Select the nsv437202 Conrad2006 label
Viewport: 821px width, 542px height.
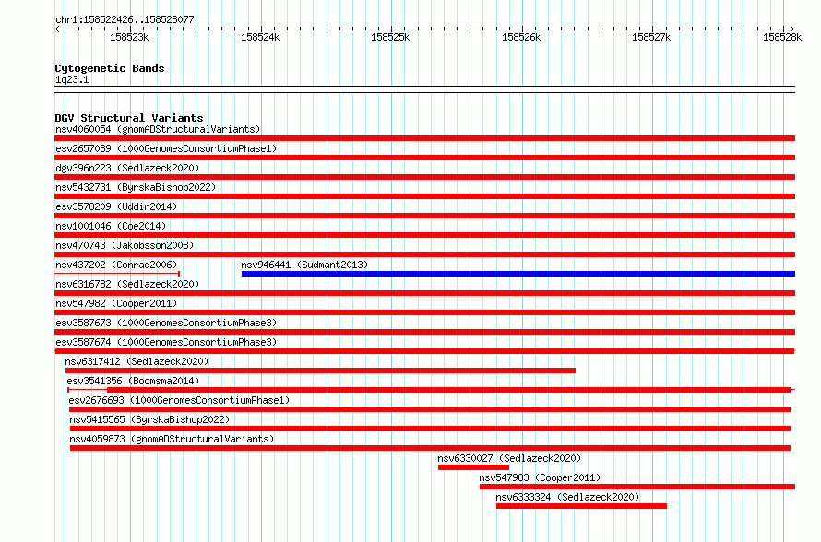point(116,265)
